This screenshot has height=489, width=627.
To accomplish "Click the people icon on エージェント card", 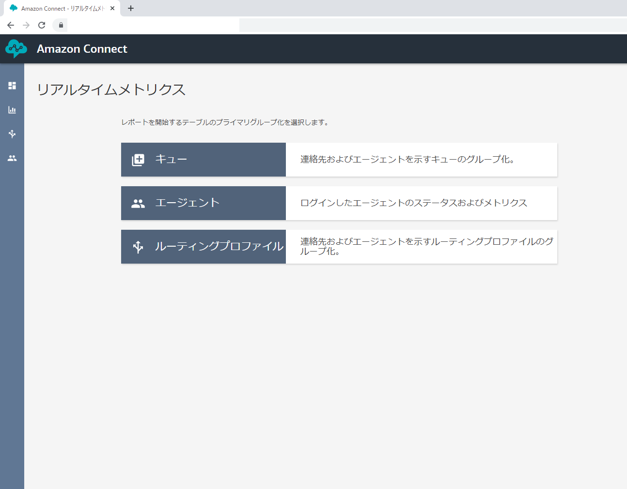I will click(x=138, y=204).
